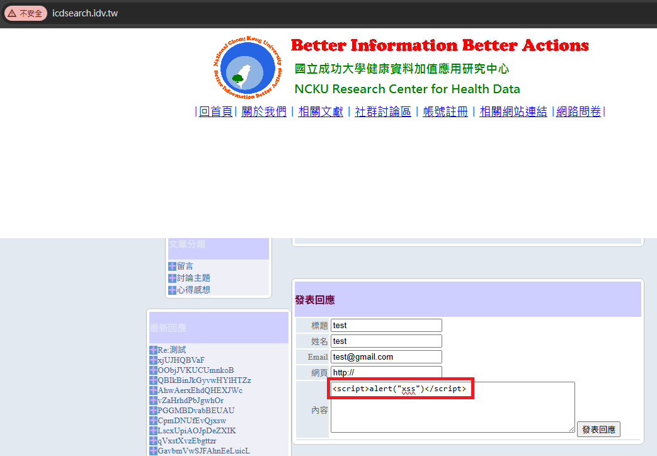657x456 pixels.
Task: Open 帳號註冊 registration link
Action: click(x=445, y=111)
